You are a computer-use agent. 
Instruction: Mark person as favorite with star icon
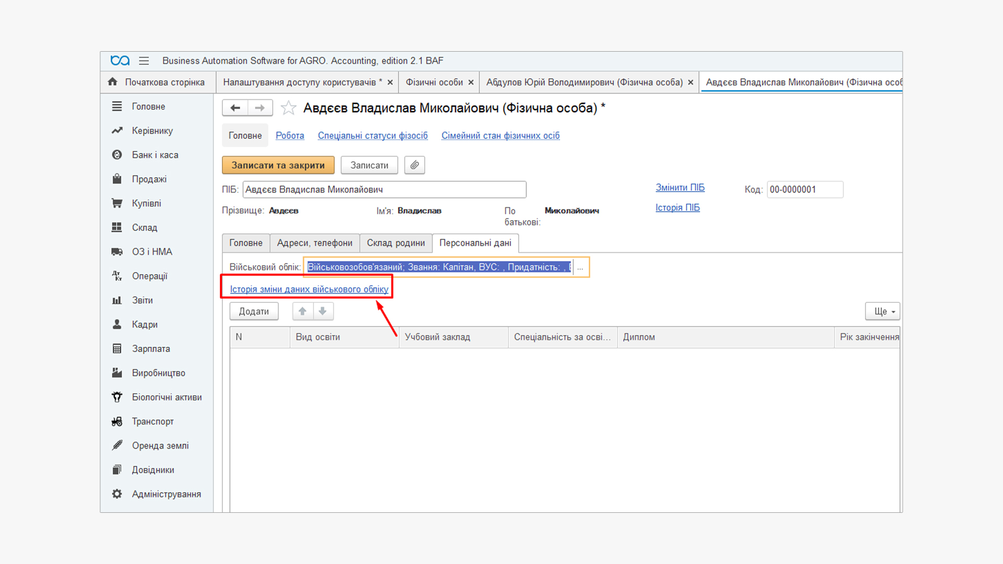(x=288, y=108)
